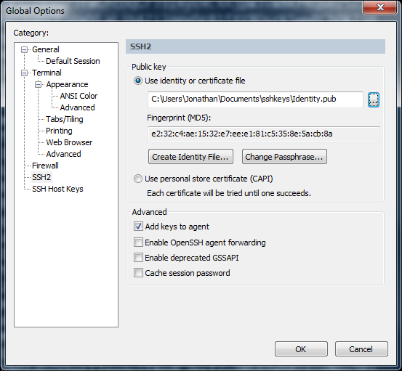402x371 pixels.
Task: Enable deprecated GSSAPI checkbox
Action: [x=138, y=258]
